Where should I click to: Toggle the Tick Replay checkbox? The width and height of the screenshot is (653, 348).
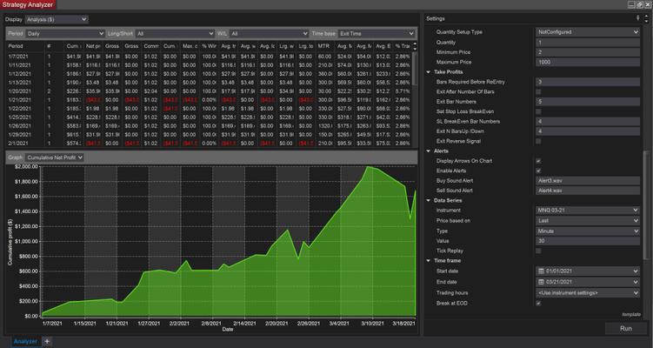coord(539,251)
